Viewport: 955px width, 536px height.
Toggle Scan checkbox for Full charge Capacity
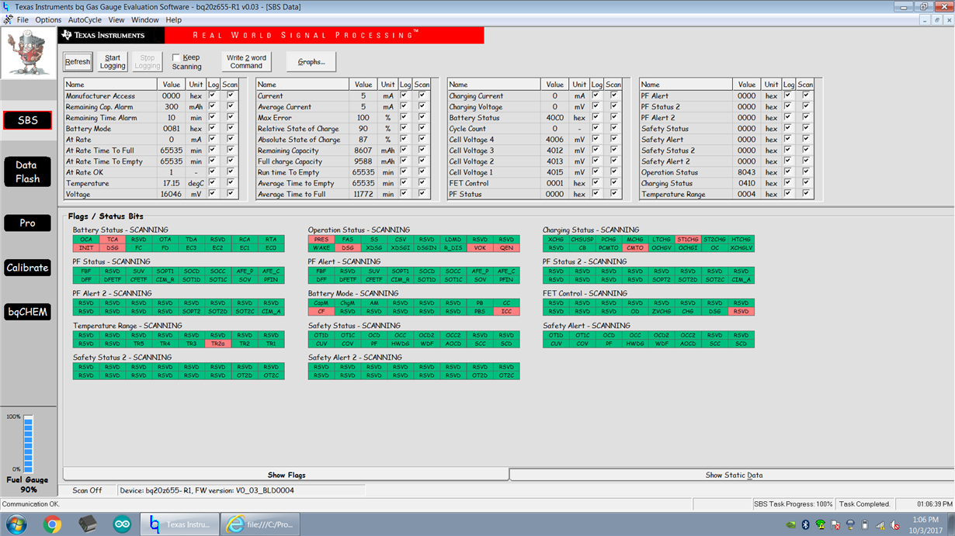[x=422, y=161]
